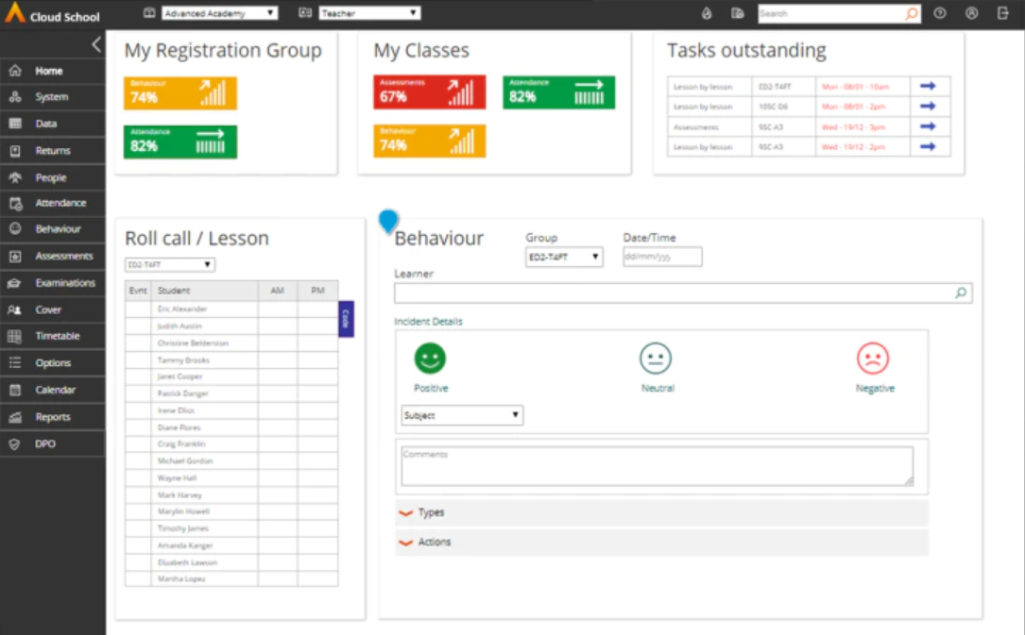This screenshot has width=1025, height=635.
Task: Open the Advanced Academy school dropdown
Action: tap(219, 13)
